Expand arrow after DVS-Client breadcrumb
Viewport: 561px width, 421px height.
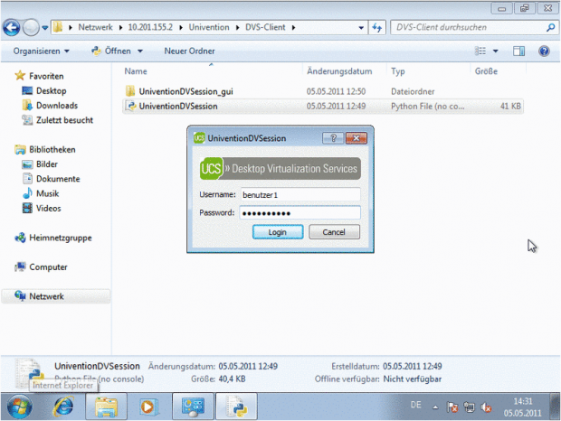click(293, 27)
